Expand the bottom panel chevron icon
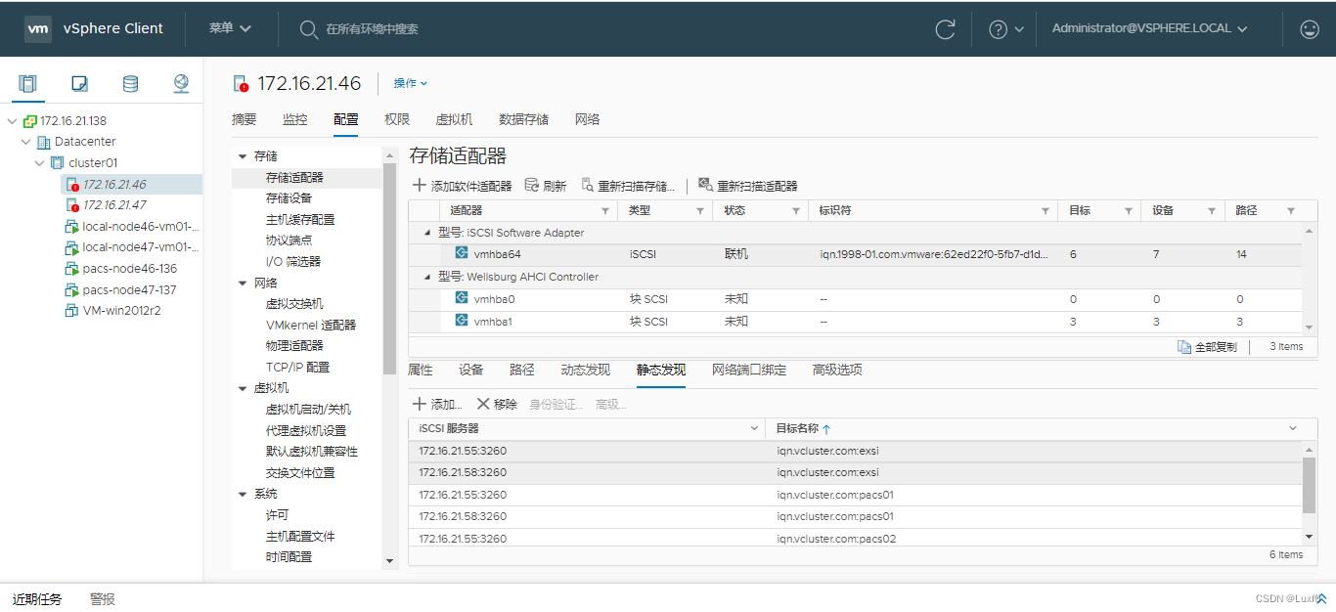 (1321, 598)
